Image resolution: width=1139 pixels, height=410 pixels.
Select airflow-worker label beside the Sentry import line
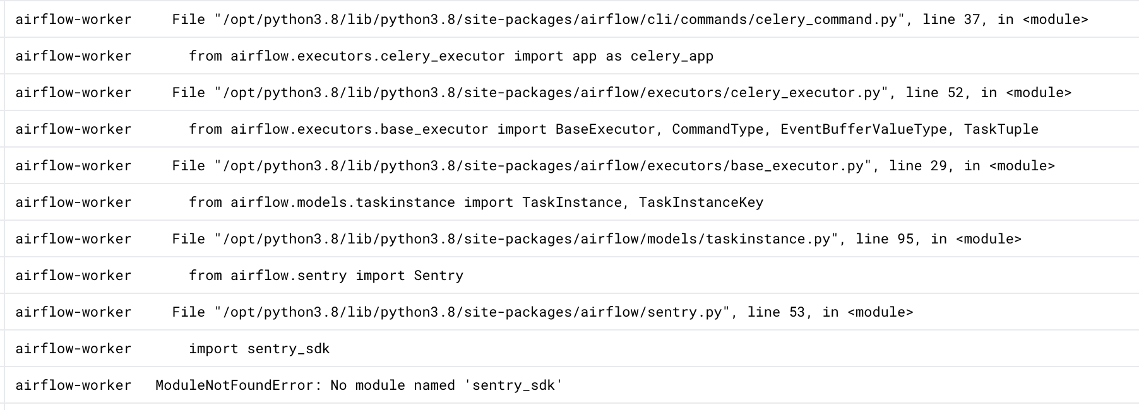[73, 276]
